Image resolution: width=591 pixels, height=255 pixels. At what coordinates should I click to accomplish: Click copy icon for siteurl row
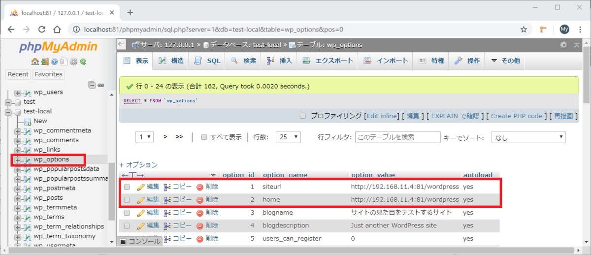(x=167, y=187)
